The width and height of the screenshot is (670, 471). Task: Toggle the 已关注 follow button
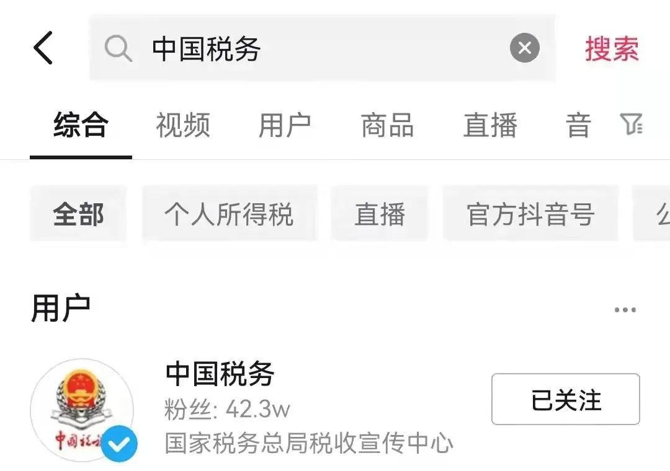click(566, 399)
